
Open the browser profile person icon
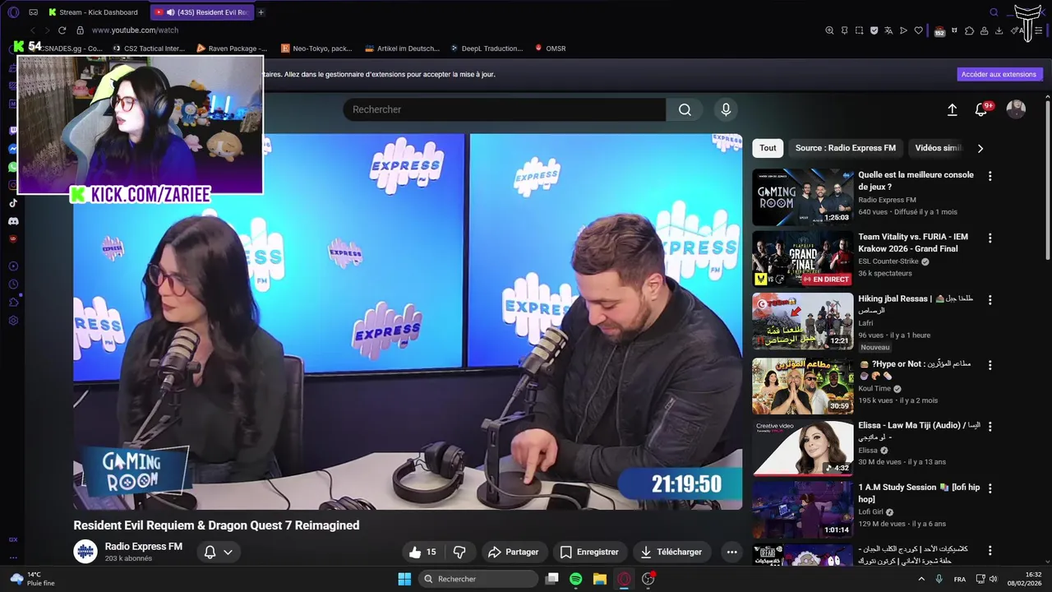pyautogui.click(x=984, y=30)
